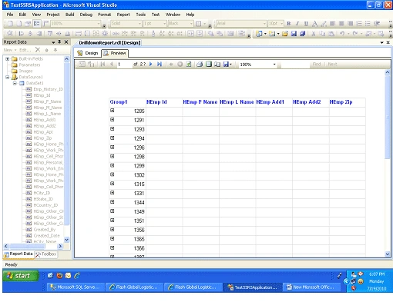Screen dimensions: 393x302
Task: Click the Cut icon in toolbar
Action: [x=313, y=34]
